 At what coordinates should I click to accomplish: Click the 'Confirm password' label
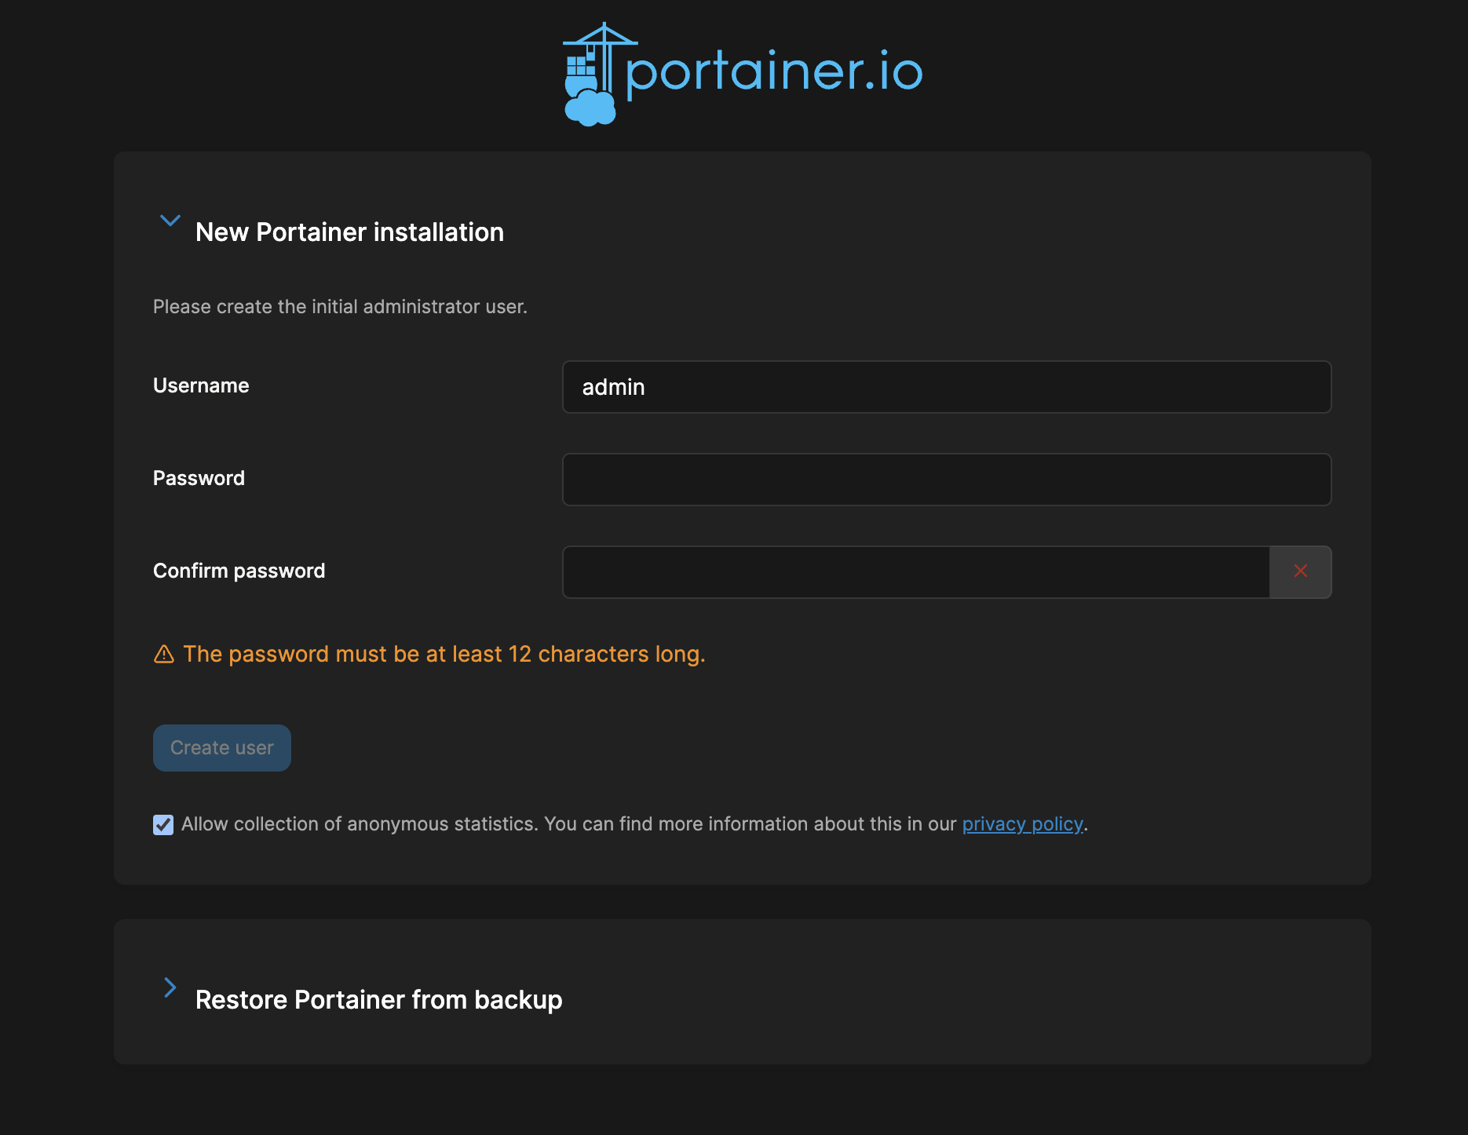pyautogui.click(x=239, y=571)
